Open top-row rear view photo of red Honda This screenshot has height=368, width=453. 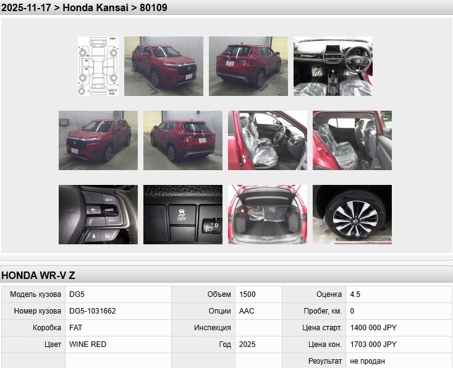click(248, 66)
